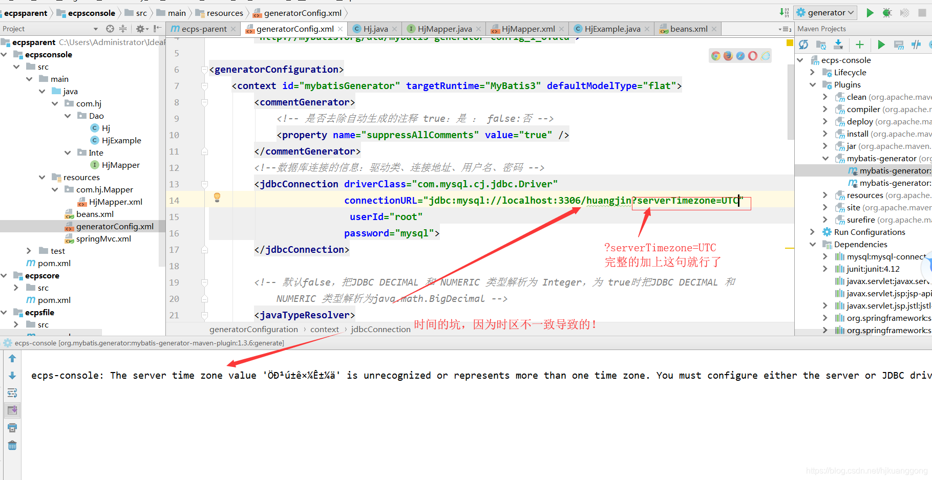Viewport: 932px width, 480px height.
Task: Toggle scroll to end of console
Action: [x=12, y=410]
